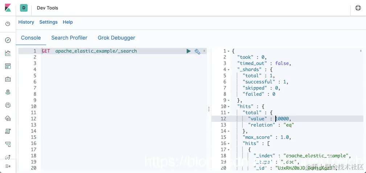
Task: Run the request with play button
Action: [x=189, y=51]
